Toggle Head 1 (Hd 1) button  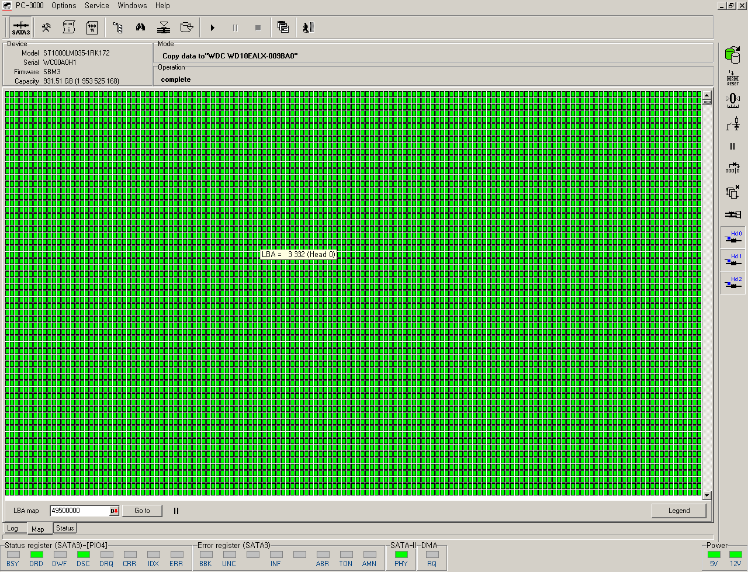pos(732,260)
